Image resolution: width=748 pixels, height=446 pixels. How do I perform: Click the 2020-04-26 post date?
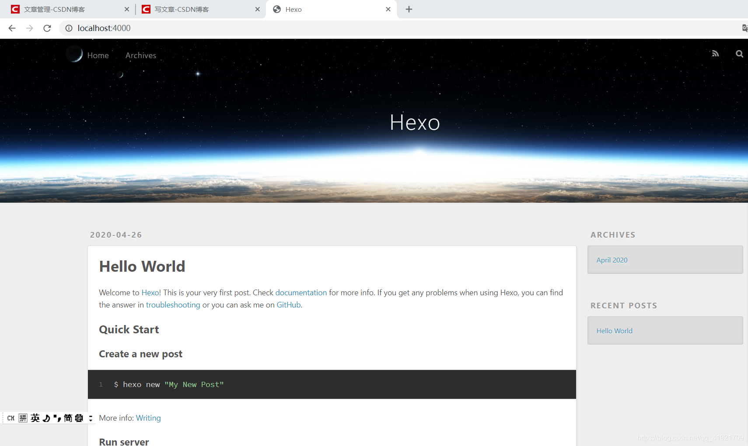[116, 235]
